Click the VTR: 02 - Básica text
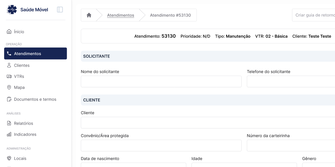Viewport: 335px width, 167px height. coord(271,36)
